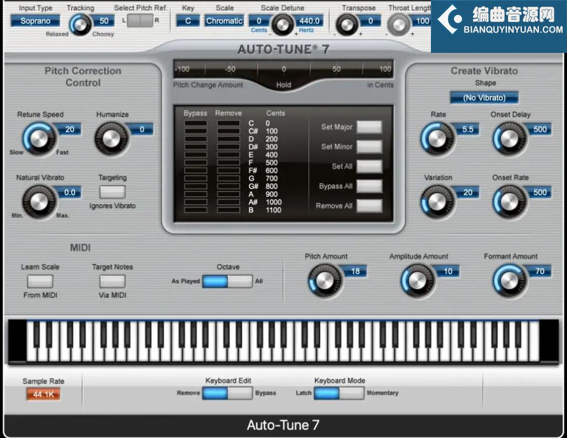Click the C# row in the scale list
This screenshot has height=438, width=567.
coord(231,131)
